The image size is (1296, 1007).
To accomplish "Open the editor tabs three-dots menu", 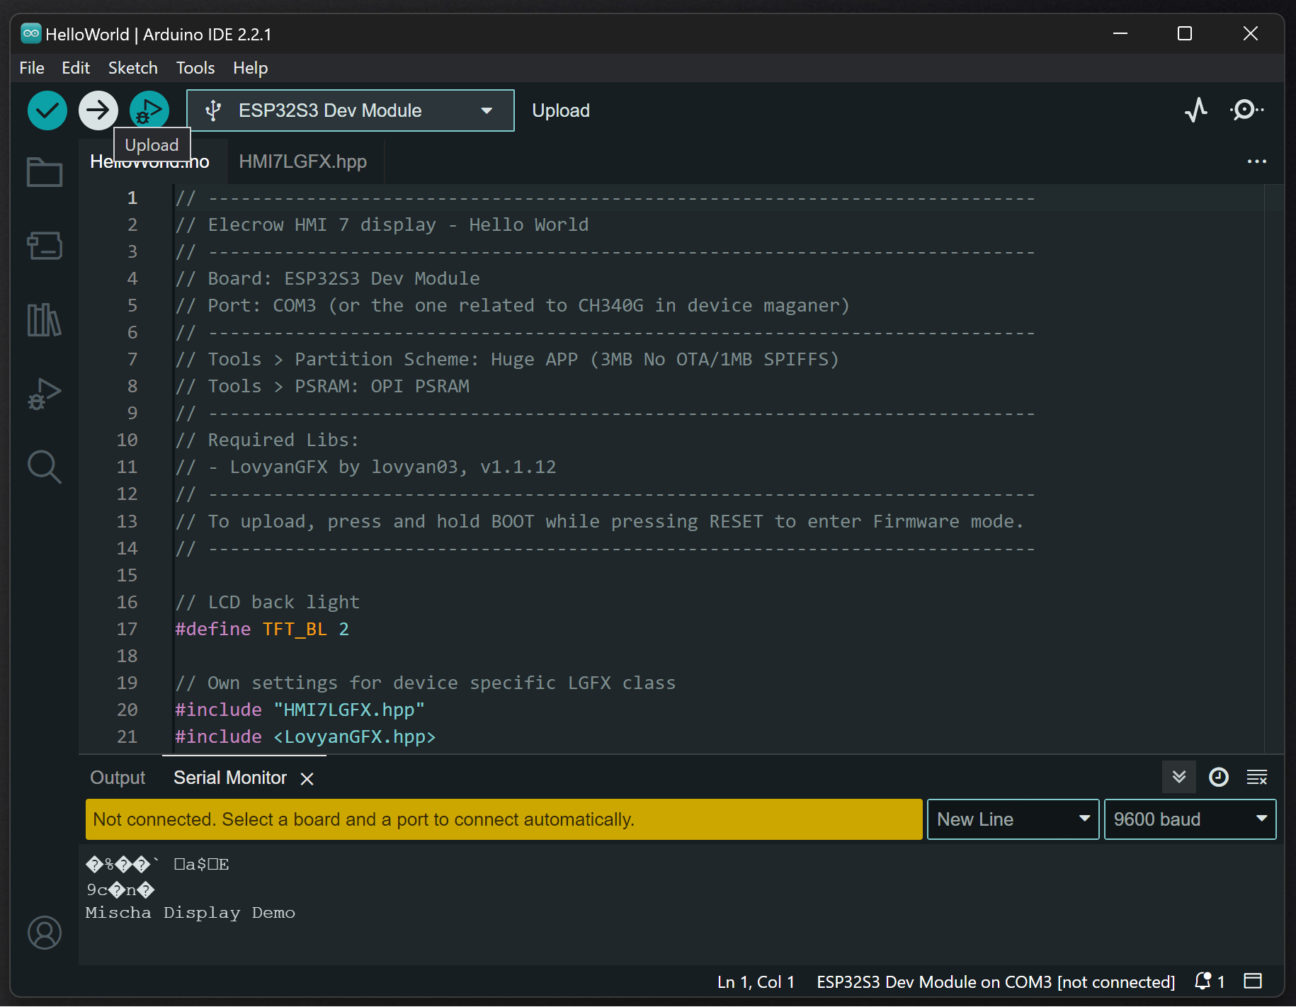I will (x=1257, y=161).
